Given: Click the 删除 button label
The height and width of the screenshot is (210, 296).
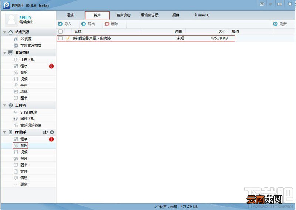Looking at the screenshot, I should tap(115, 24).
